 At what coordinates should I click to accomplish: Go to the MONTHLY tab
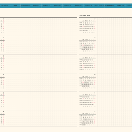(36, 6)
